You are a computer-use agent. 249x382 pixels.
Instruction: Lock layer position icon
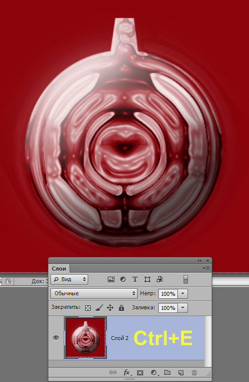[x=110, y=308]
